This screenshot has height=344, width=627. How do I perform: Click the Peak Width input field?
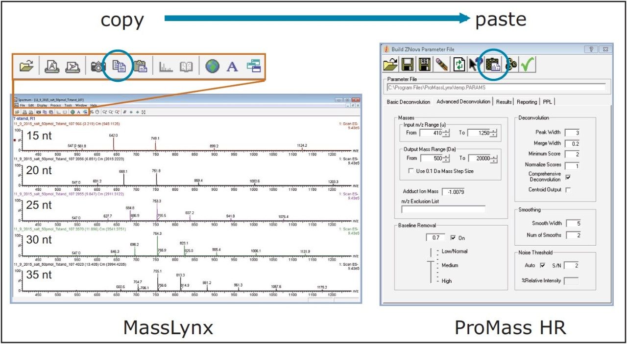click(572, 133)
